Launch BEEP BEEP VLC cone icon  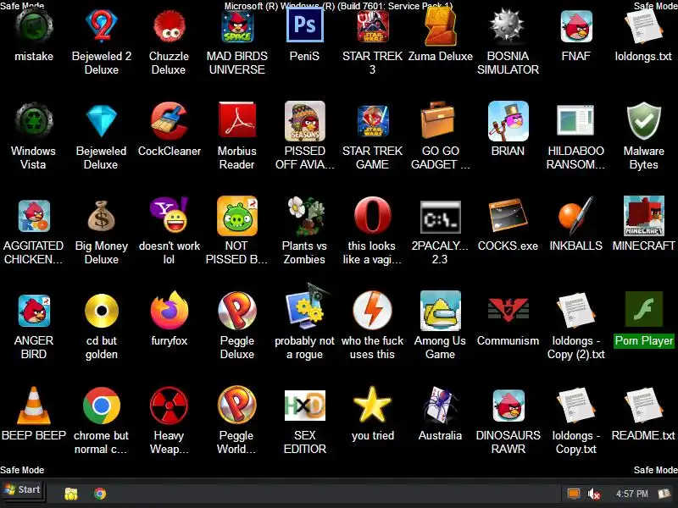[x=34, y=406]
